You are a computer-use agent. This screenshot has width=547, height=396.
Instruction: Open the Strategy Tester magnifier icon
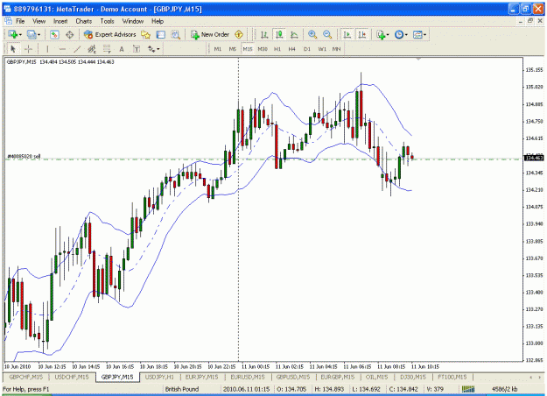[x=175, y=34]
